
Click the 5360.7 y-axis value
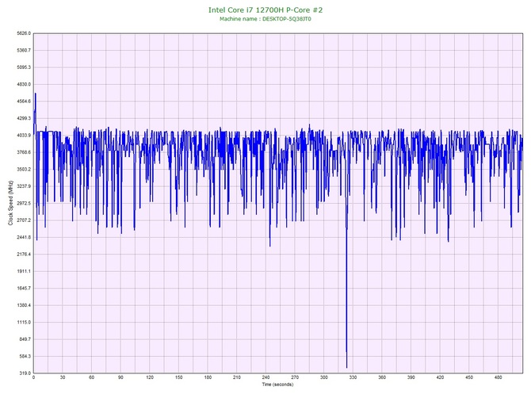(24, 51)
